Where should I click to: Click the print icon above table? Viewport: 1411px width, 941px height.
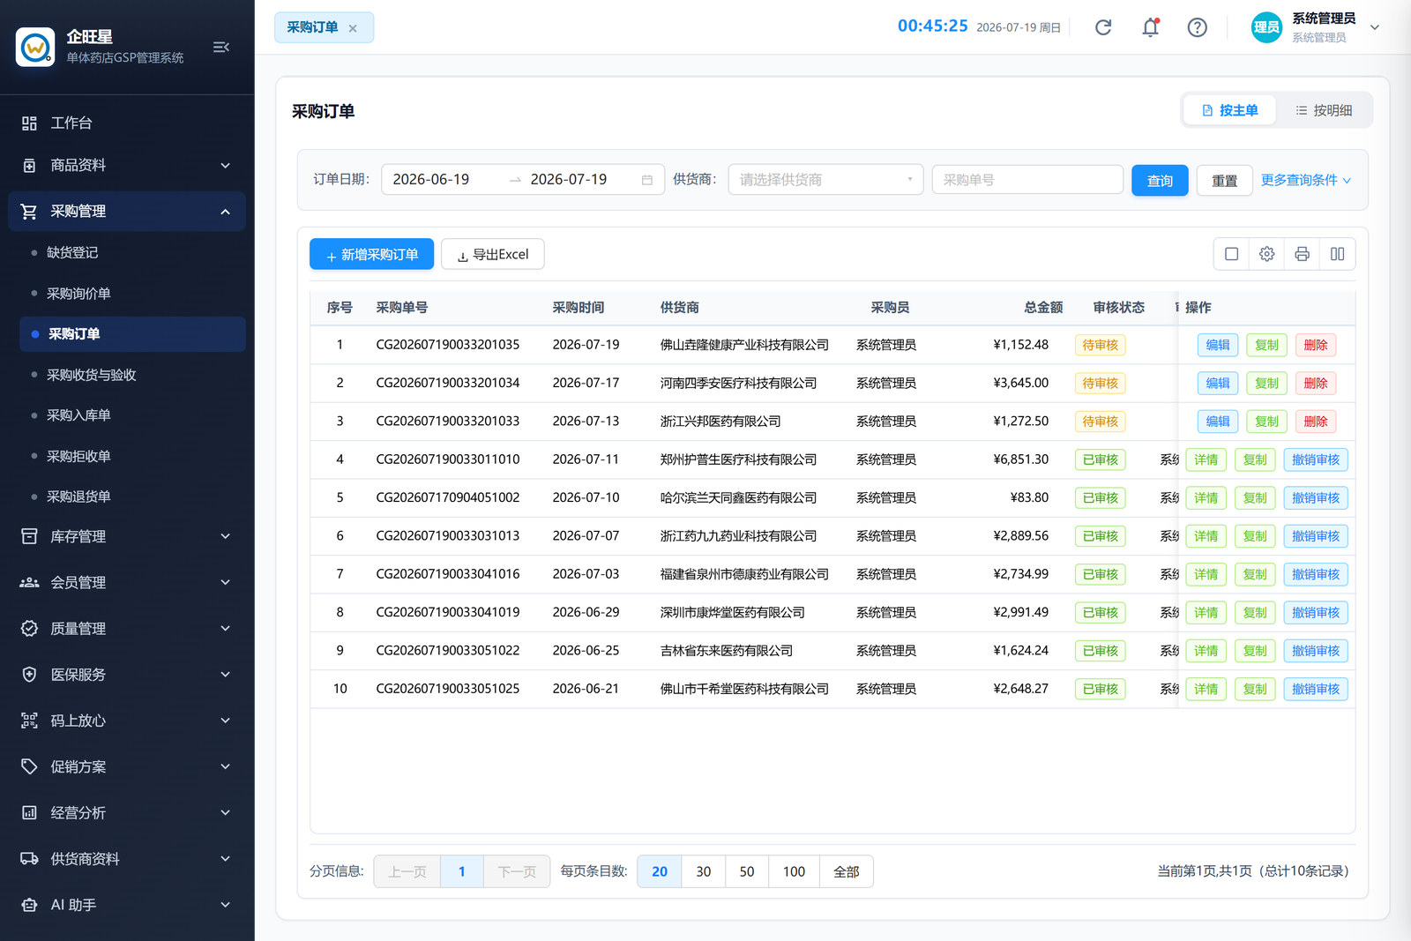tap(1303, 254)
